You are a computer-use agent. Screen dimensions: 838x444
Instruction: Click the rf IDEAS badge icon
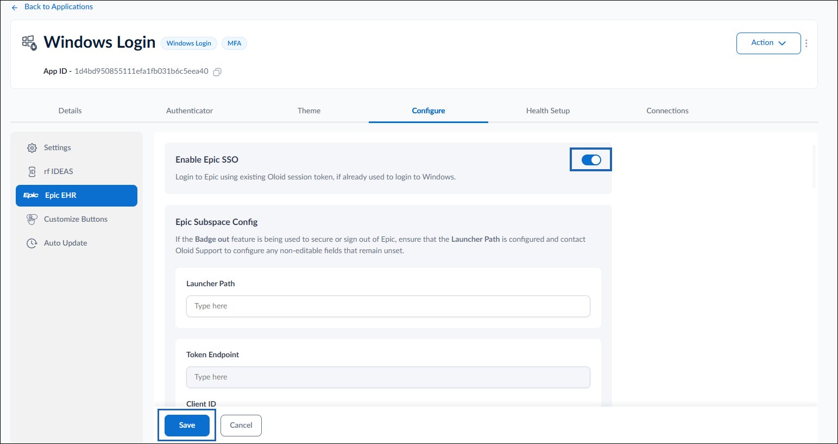pyautogui.click(x=32, y=172)
